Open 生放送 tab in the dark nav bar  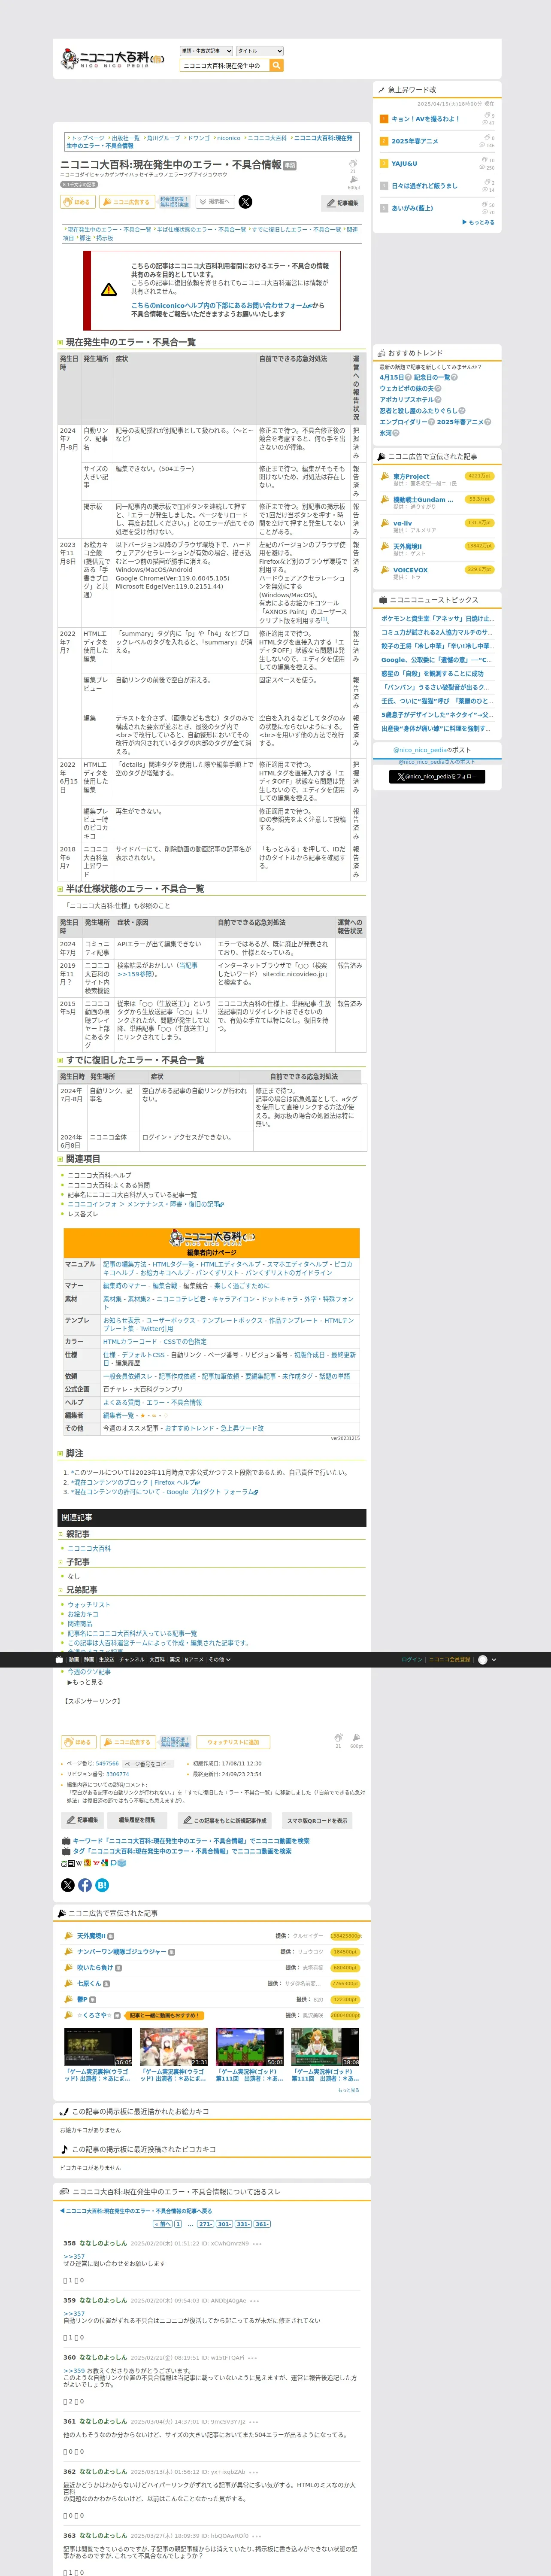(106, 1659)
